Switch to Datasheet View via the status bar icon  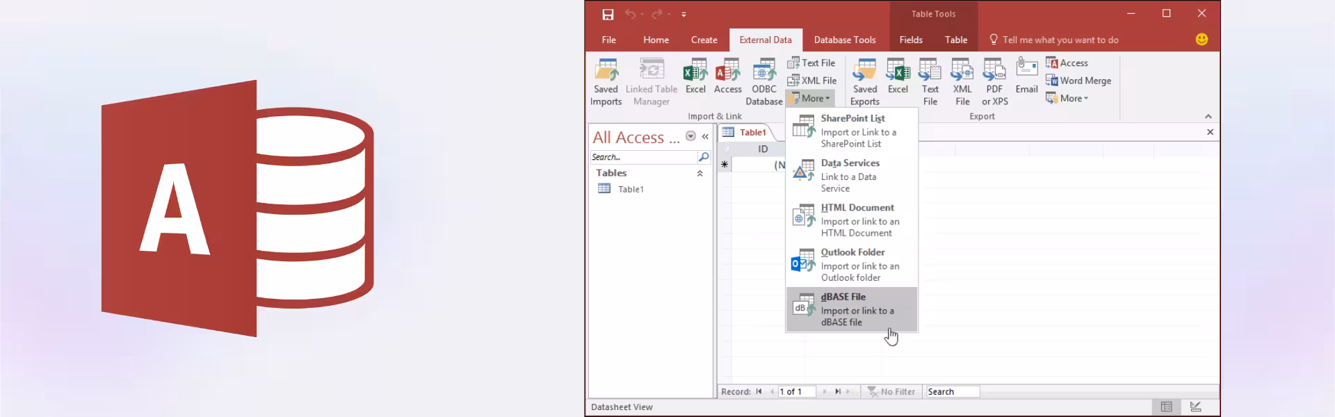[1167, 407]
